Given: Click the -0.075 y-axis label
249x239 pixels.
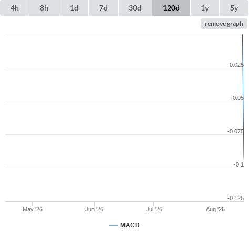Looking at the screenshot, I should click(x=235, y=131).
